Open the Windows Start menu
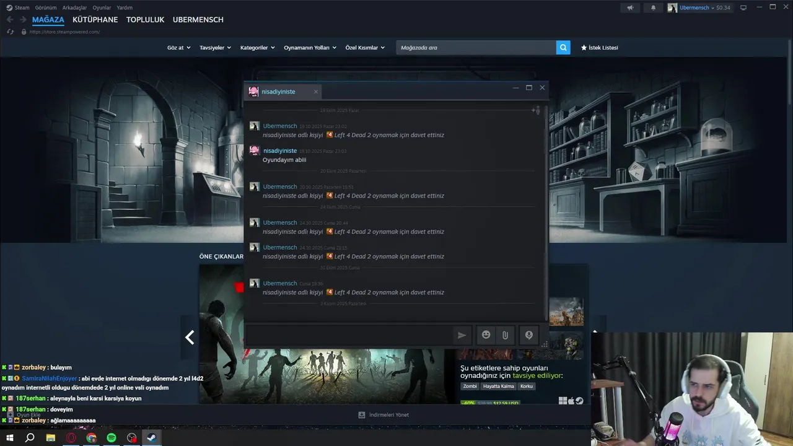Screen dimensions: 793x446 10,438
